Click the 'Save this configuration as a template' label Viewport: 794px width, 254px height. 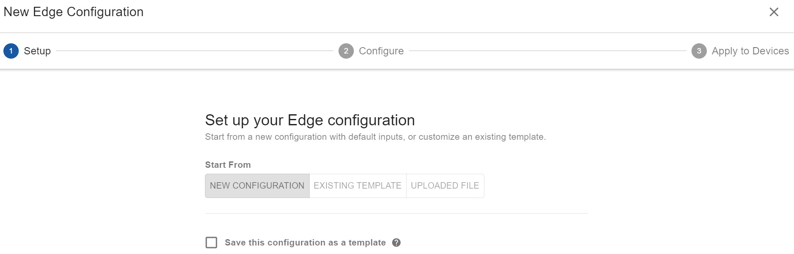coord(305,243)
